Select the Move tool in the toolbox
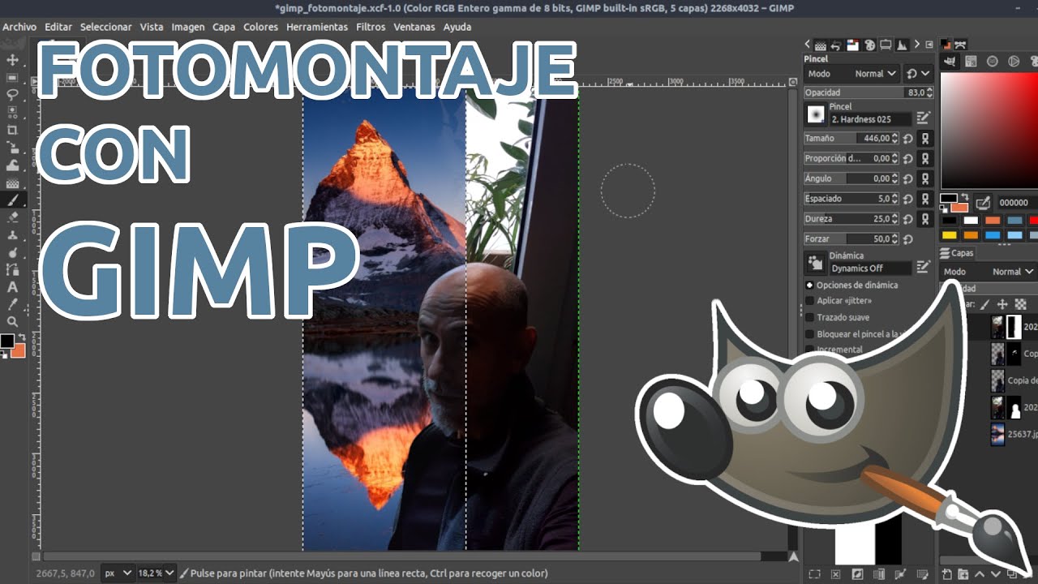This screenshot has height=584, width=1038. (12, 61)
